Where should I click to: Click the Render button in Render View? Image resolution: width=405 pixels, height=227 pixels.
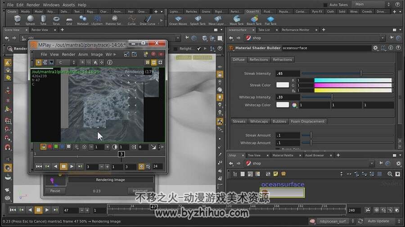coord(17,48)
